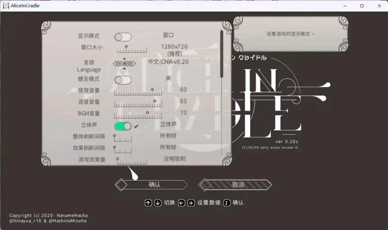The width and height of the screenshot is (388, 230).
Task: Click the left arrow key icon
Action: point(182,203)
